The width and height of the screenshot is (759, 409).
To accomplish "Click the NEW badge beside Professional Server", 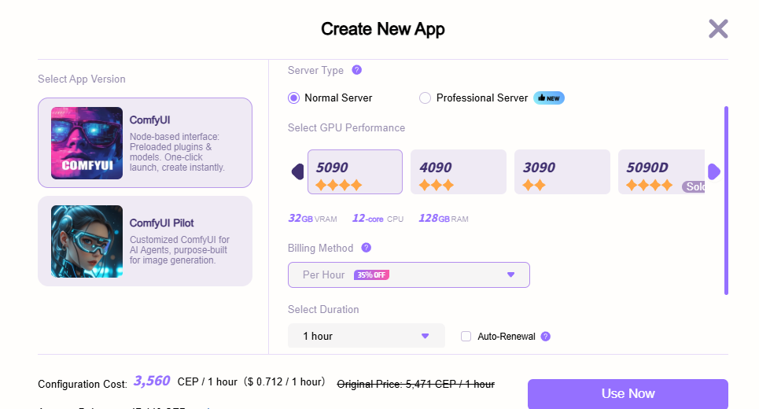I will click(549, 98).
